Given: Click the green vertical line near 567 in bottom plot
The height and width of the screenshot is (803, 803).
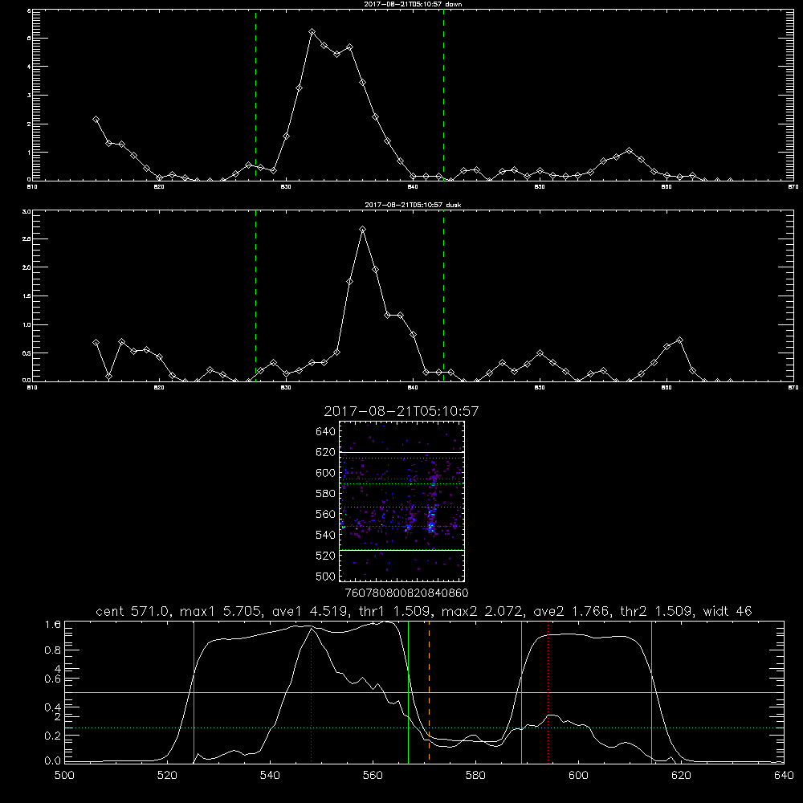Looking at the screenshot, I should click(x=408, y=691).
